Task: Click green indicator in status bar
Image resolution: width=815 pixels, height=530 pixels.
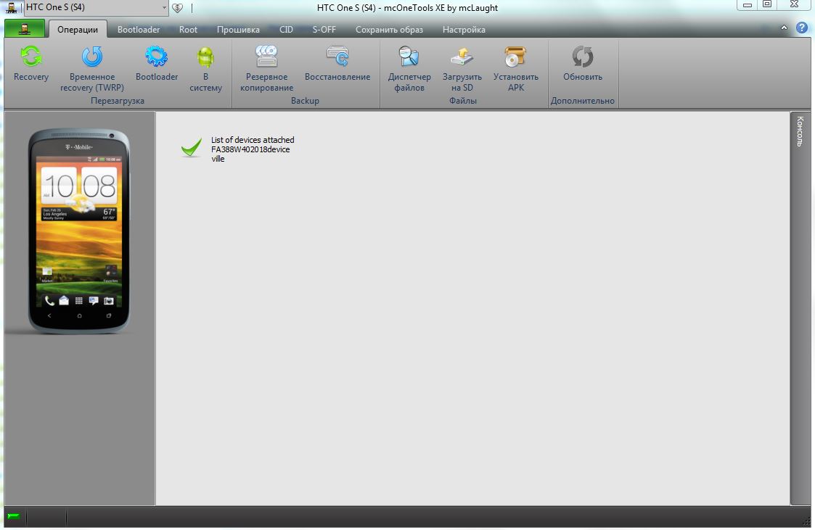Action: pos(14,516)
